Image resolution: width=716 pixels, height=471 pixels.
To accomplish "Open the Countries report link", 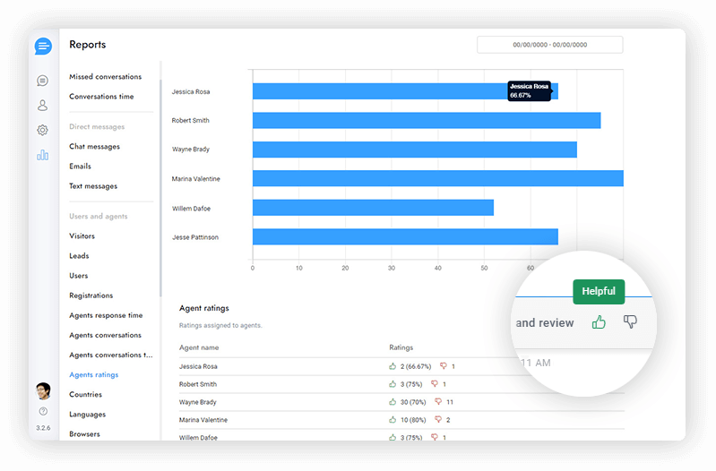I will coord(85,395).
